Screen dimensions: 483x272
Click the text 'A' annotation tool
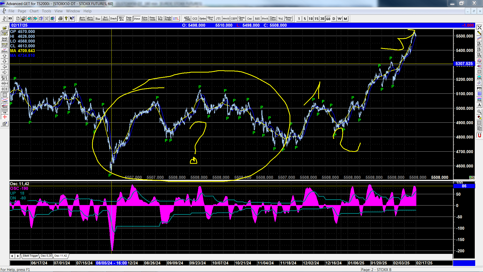click(x=479, y=105)
